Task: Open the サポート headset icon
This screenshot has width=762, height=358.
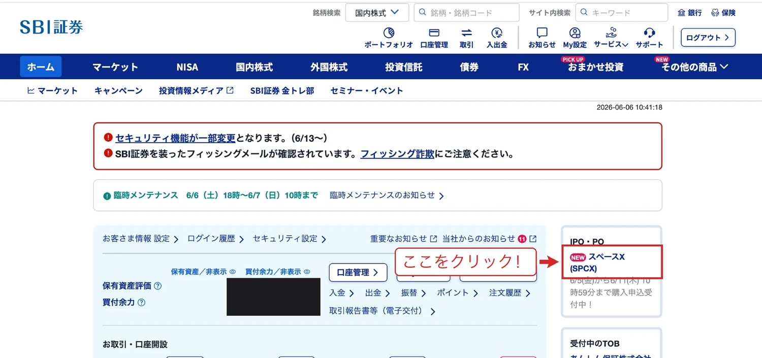Action: [649, 33]
